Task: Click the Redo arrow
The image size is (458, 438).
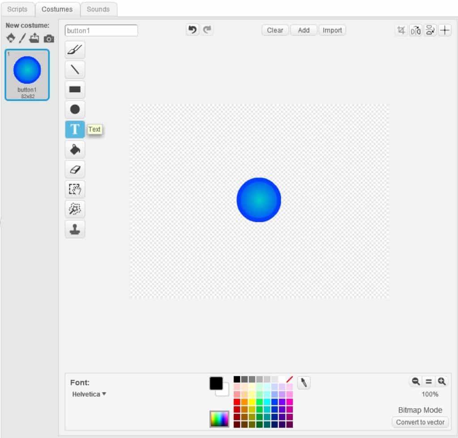Action: 207,30
